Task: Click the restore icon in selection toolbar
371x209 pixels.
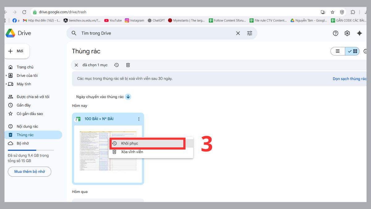Action: [116, 65]
